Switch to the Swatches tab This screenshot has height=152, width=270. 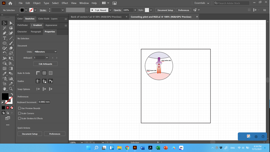(x=30, y=19)
